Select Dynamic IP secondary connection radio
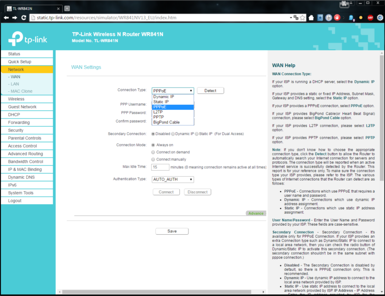The width and height of the screenshot is (385, 296). point(173,134)
